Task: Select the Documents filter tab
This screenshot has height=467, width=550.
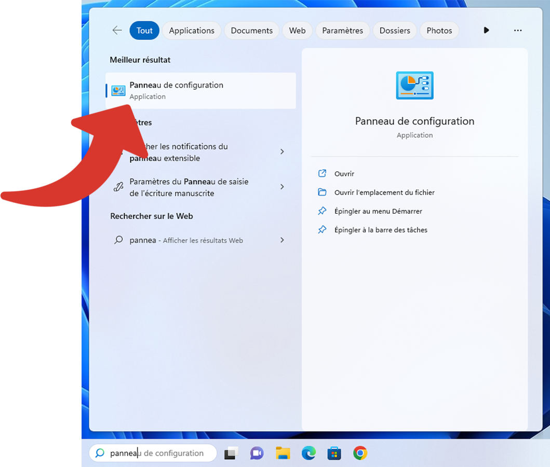Action: (251, 31)
